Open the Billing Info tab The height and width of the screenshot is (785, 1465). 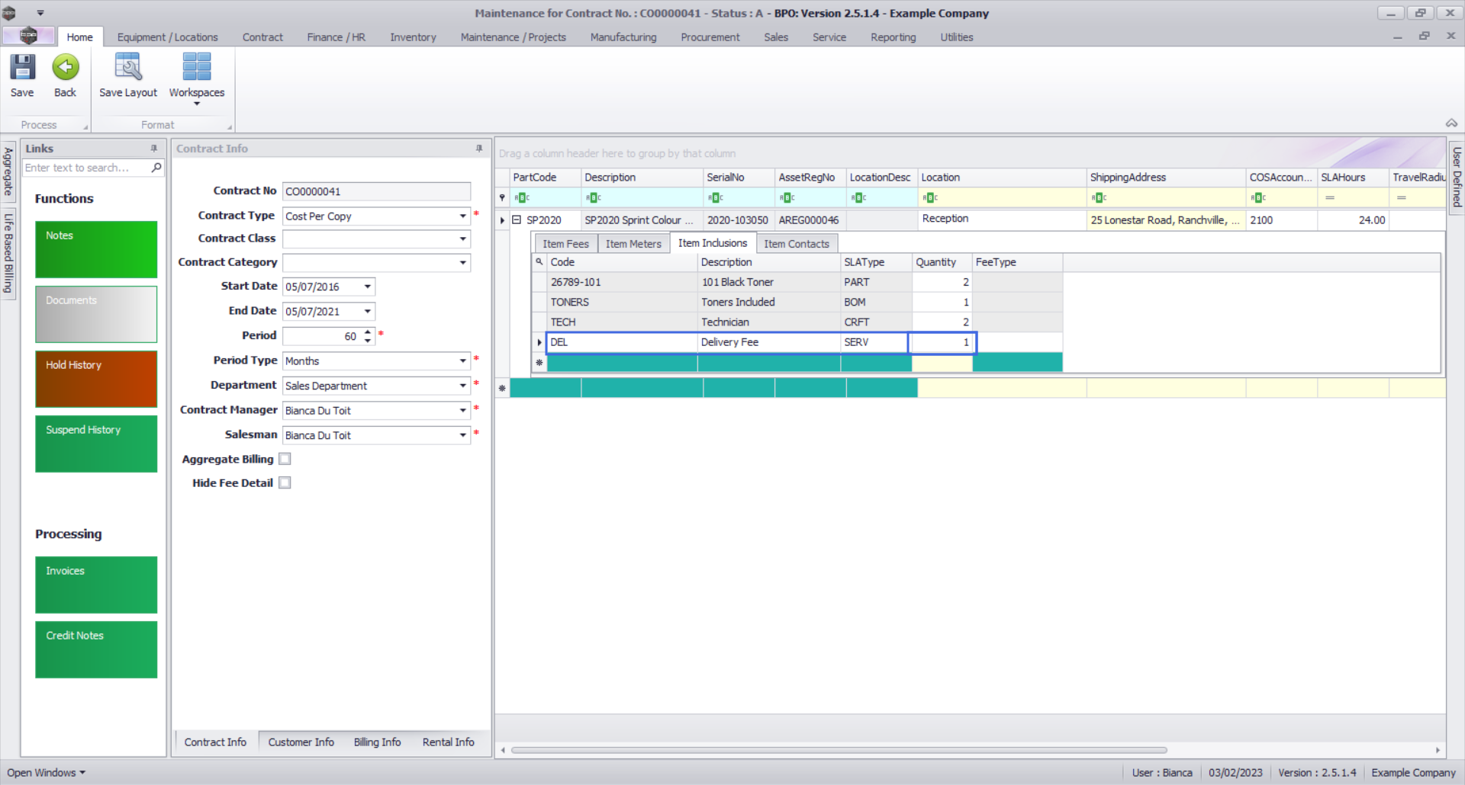point(377,742)
